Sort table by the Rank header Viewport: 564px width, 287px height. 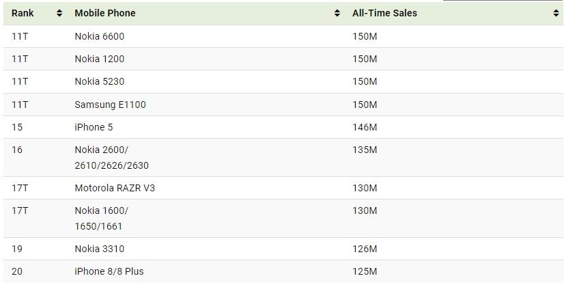point(23,13)
